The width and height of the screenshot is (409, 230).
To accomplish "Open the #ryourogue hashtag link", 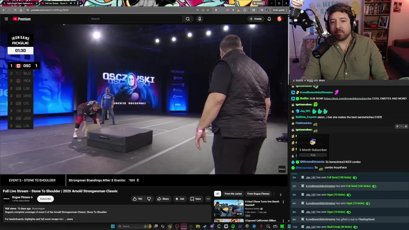I will click(x=38, y=209).
